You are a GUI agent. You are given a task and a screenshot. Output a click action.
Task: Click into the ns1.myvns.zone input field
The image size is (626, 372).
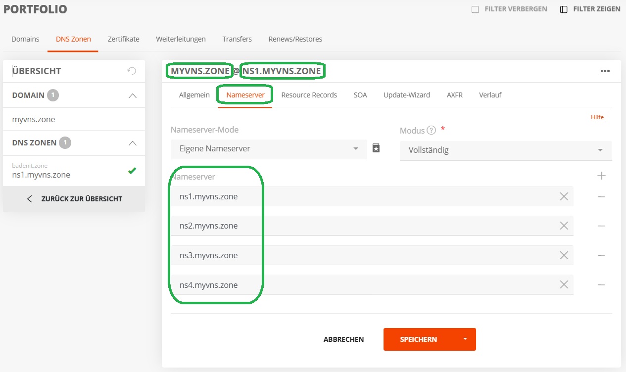[372, 196]
